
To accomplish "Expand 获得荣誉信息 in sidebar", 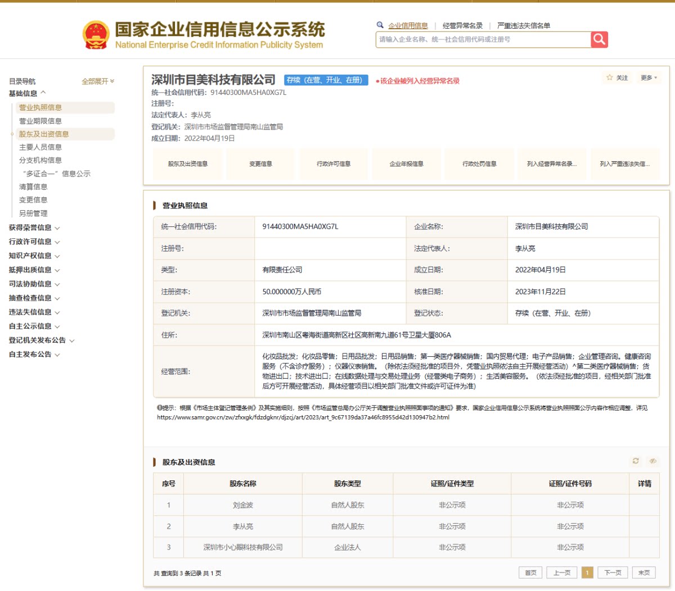I will [34, 228].
